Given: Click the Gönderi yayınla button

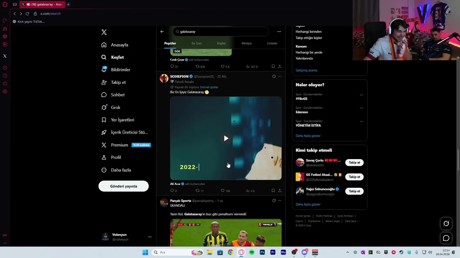Looking at the screenshot, I should (124, 186).
